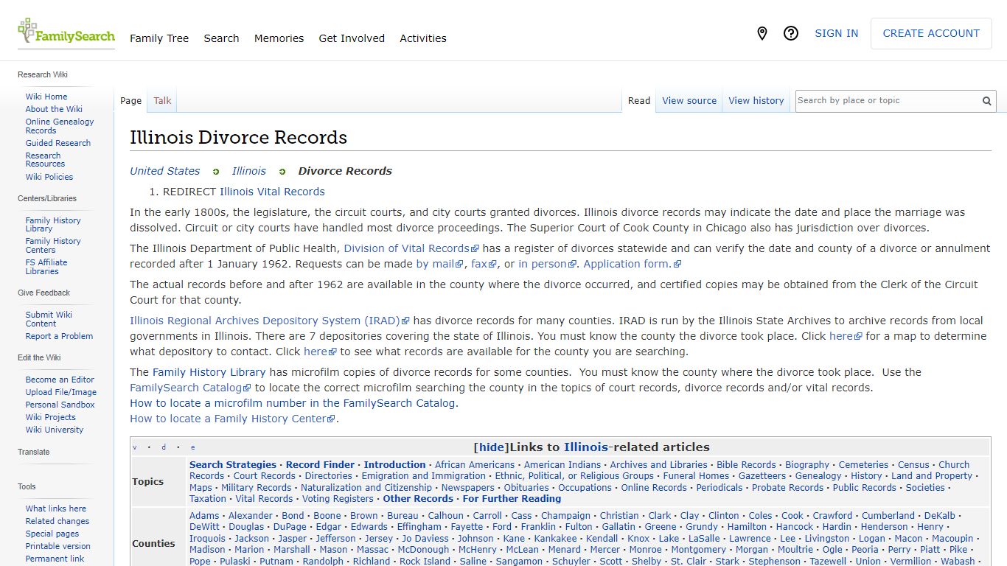1007x566 pixels.
Task: Open Wiki Projects link
Action: 51,417
